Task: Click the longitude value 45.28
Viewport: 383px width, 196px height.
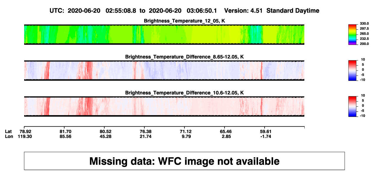Action: pyautogui.click(x=105, y=137)
